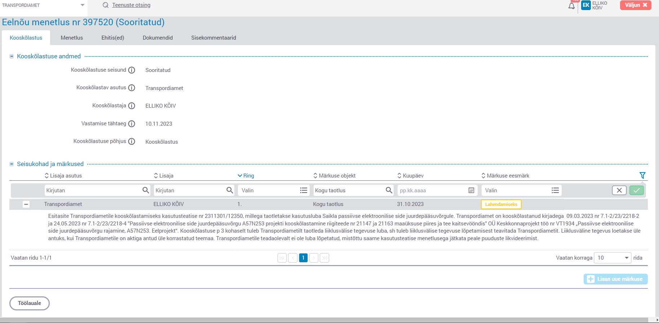This screenshot has width=659, height=323.
Task: Click the ELLIKO KÕIV table cell
Action: 169,204
